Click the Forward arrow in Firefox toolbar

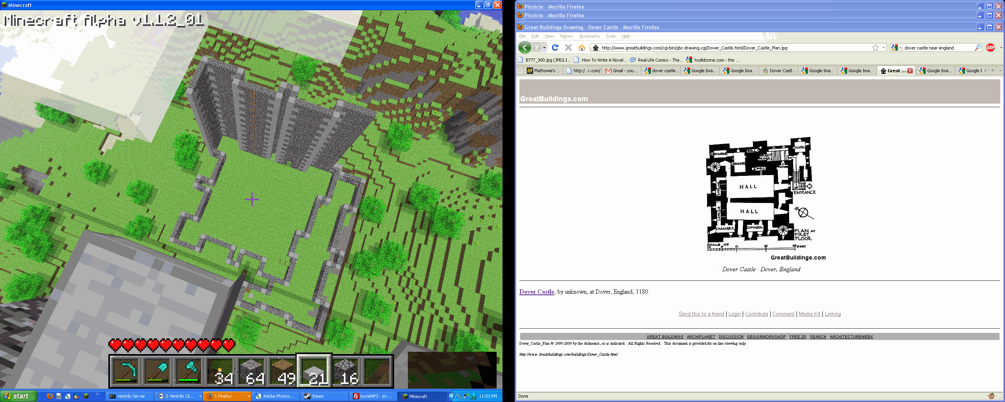point(537,48)
